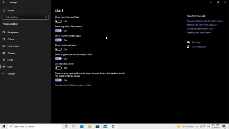Open Cortana circle on the taskbar
This screenshot has width=229, height=129.
pyautogui.click(x=66, y=126)
